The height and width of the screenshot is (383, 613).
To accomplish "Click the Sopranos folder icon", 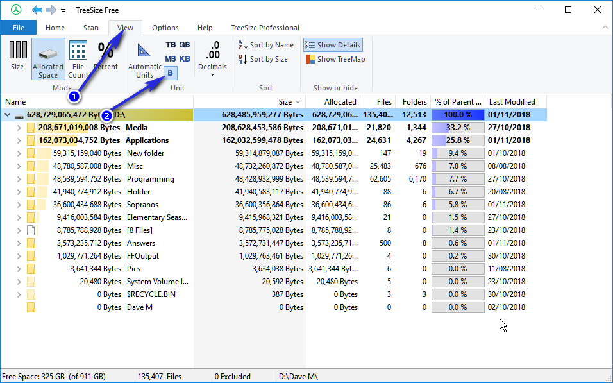I will click(31, 205).
